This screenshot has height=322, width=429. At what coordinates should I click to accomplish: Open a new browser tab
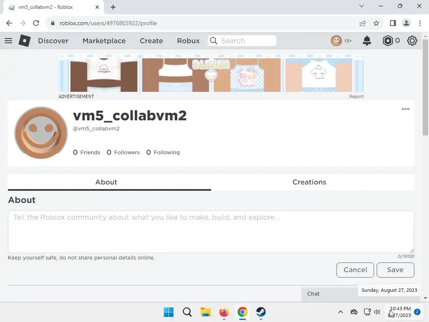[113, 7]
